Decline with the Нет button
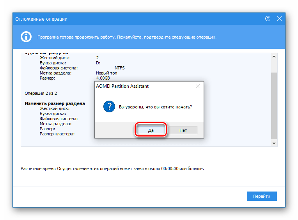298x220 pixels. pos(183,130)
